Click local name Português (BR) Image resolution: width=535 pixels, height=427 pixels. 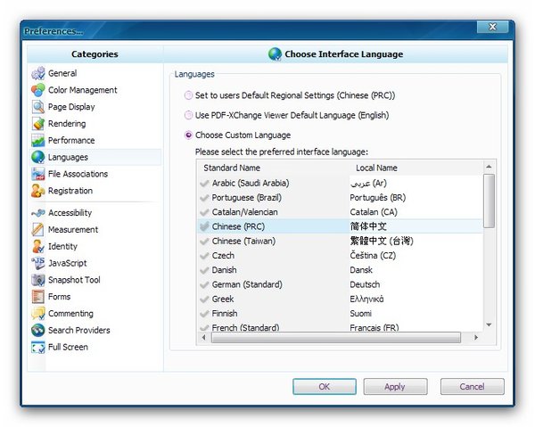378,198
